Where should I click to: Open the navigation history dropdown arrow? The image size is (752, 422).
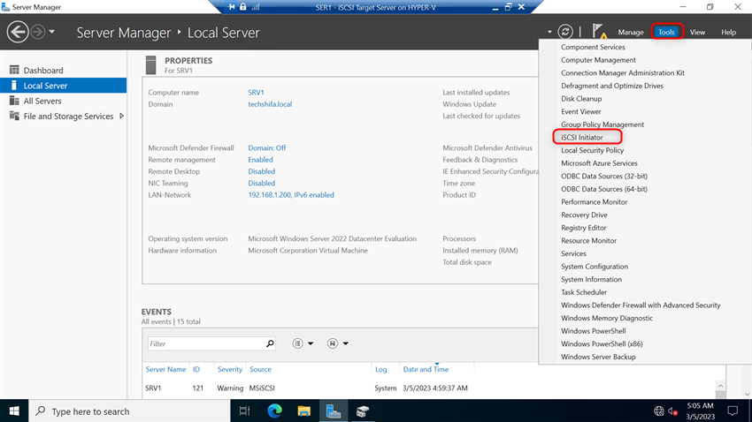[52, 32]
